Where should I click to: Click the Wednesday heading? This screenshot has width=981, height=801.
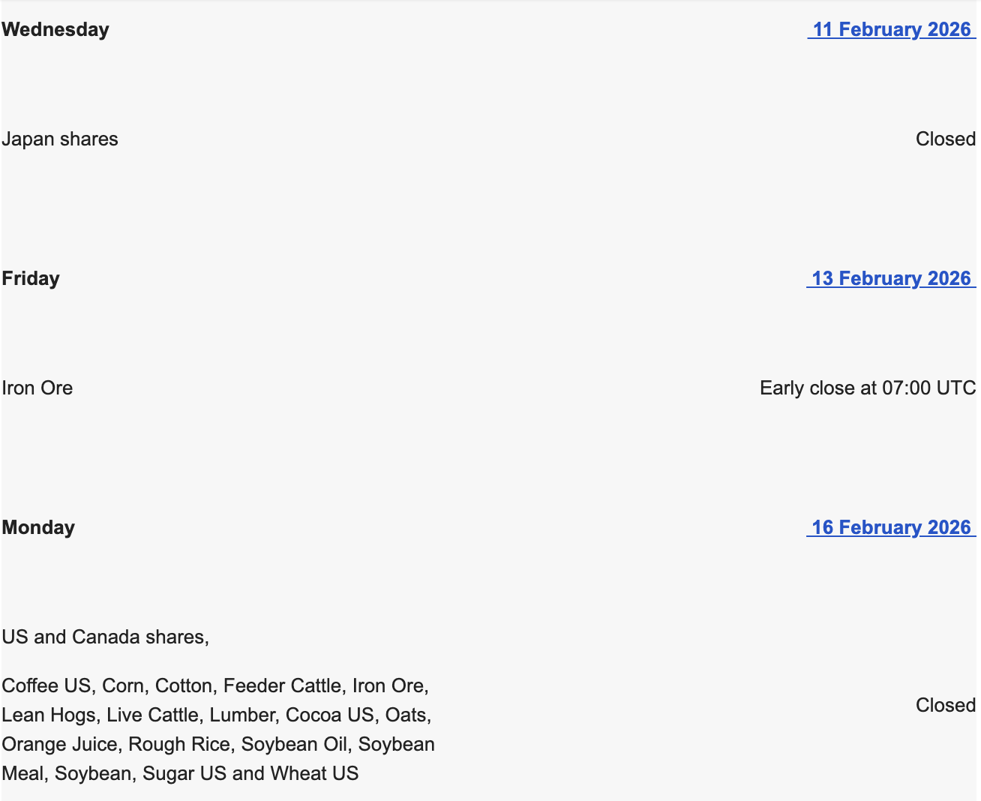(55, 29)
